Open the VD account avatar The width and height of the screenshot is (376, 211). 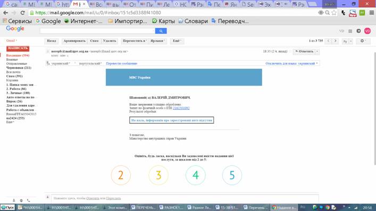(x=367, y=31)
